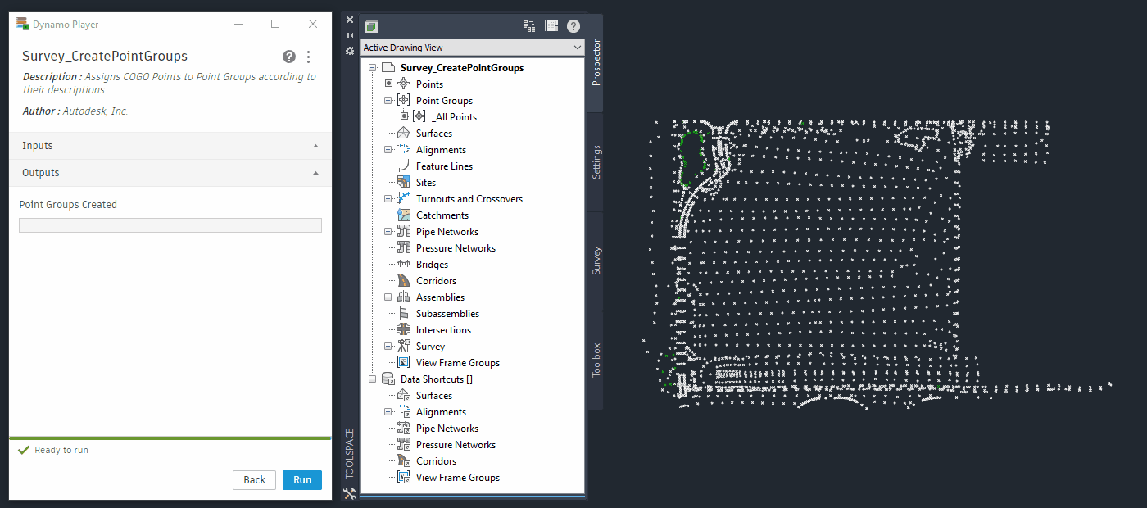
Task: Click the Toolspace help question mark icon
Action: (x=573, y=25)
